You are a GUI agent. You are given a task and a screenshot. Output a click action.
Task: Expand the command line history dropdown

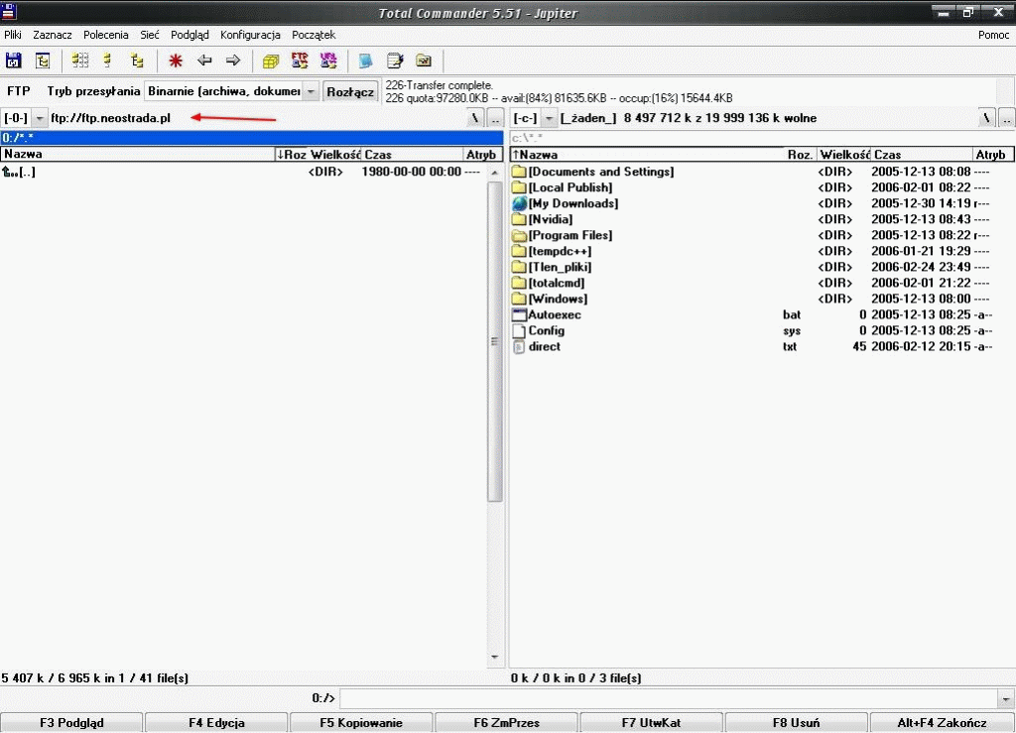click(x=1006, y=698)
